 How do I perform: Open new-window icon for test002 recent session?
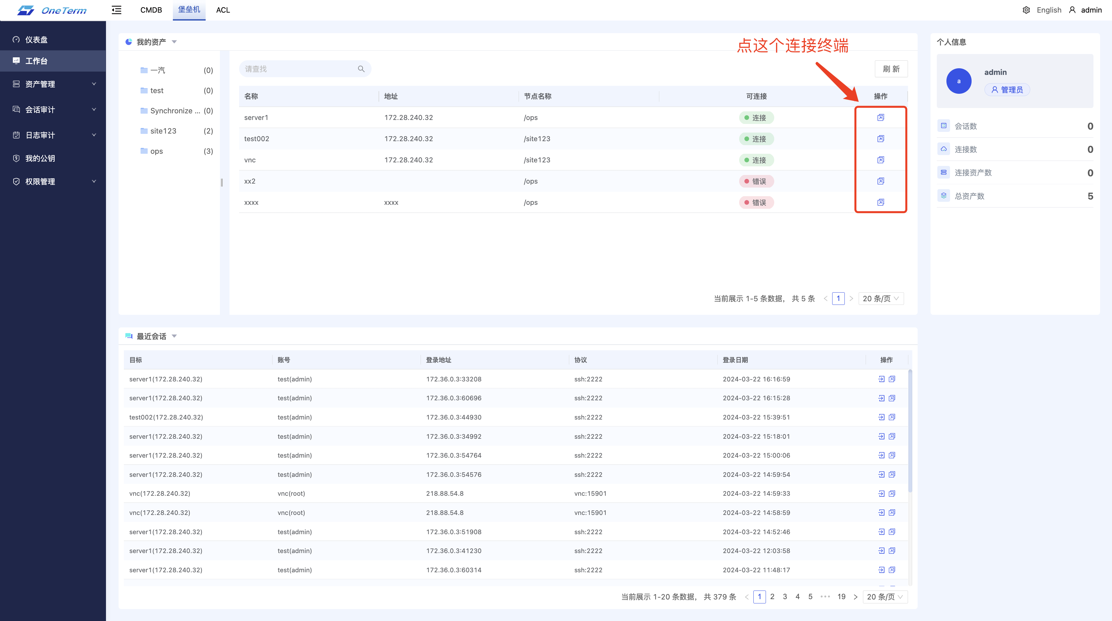(892, 417)
